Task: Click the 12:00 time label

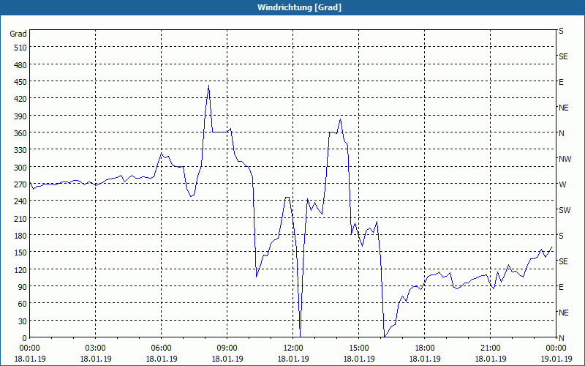Action: pyautogui.click(x=293, y=348)
